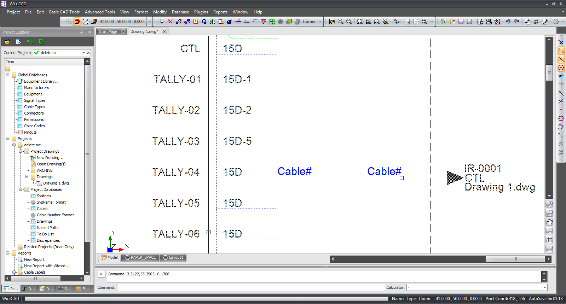Open the Calculator dropdown arrow

point(545,287)
